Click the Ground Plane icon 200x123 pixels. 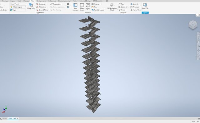[37, 10]
